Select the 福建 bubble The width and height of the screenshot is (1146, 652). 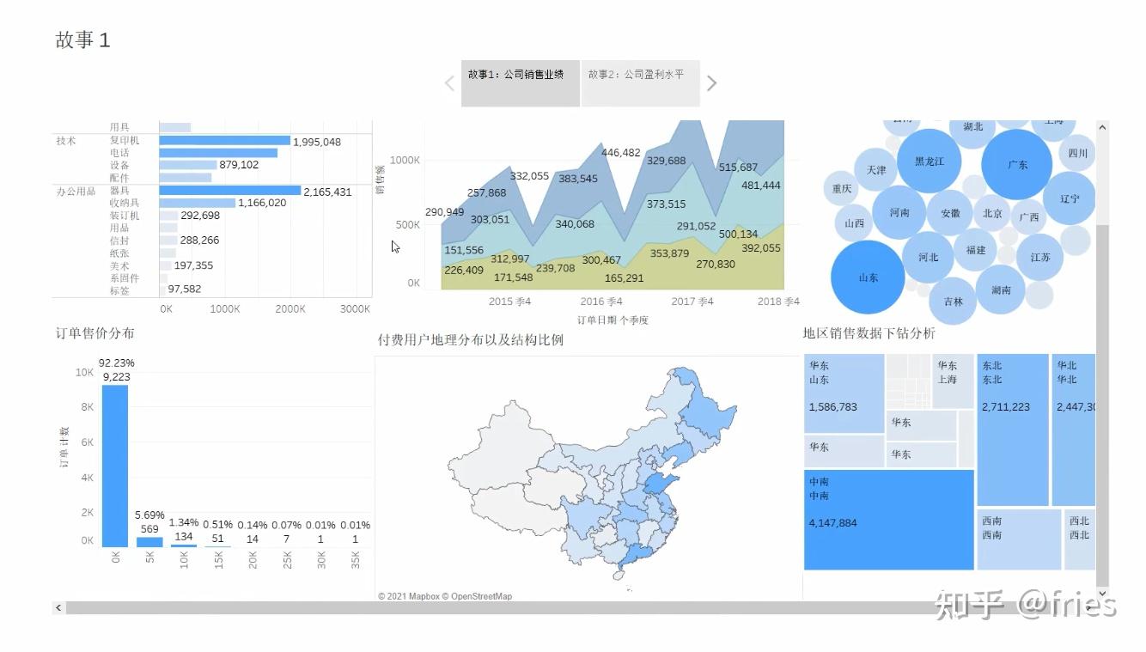(x=976, y=250)
